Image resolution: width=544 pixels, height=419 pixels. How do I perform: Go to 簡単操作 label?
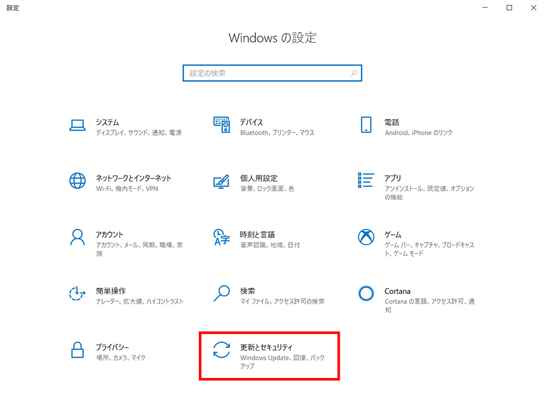coord(111,291)
